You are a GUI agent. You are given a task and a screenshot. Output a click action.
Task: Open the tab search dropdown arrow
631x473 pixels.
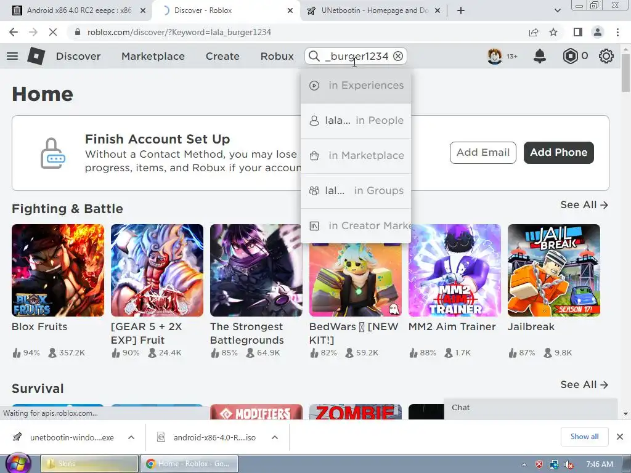pos(557,10)
